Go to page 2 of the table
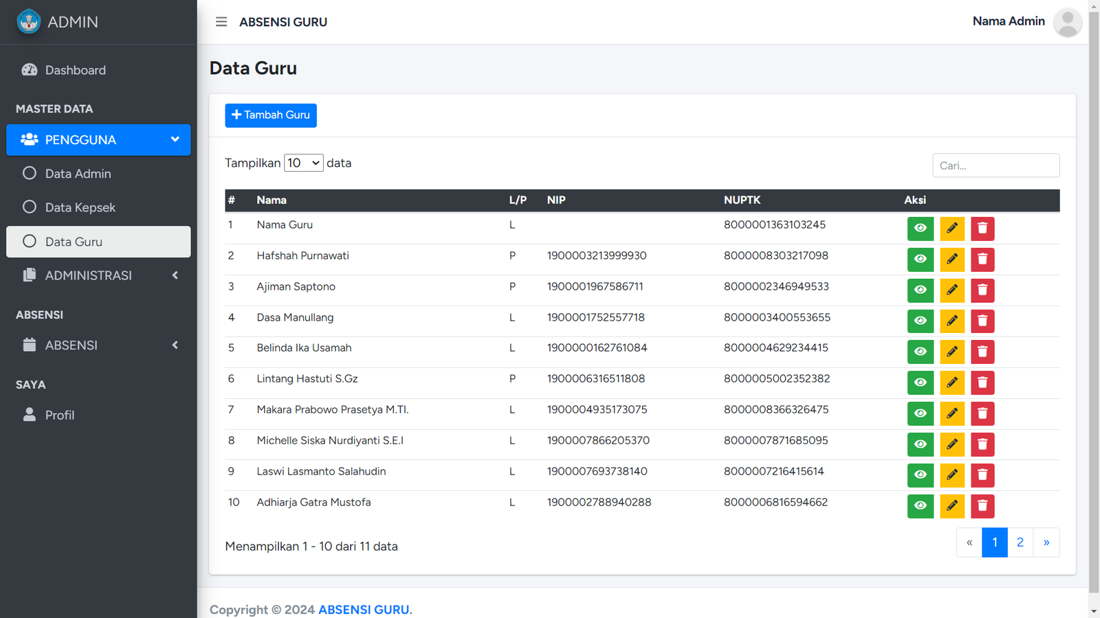 [1020, 542]
